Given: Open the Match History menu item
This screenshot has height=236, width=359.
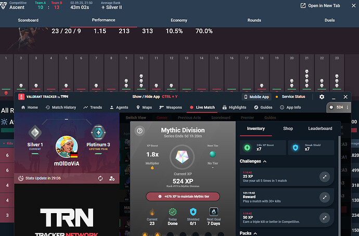Looking at the screenshot, I should (x=61, y=107).
